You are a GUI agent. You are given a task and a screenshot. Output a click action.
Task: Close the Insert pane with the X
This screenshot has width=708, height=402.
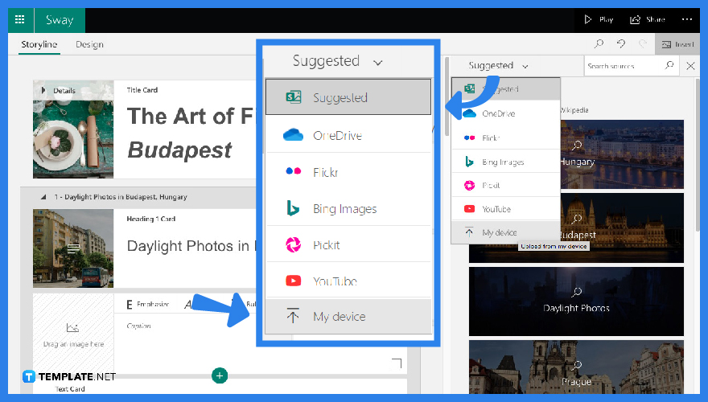coord(690,66)
